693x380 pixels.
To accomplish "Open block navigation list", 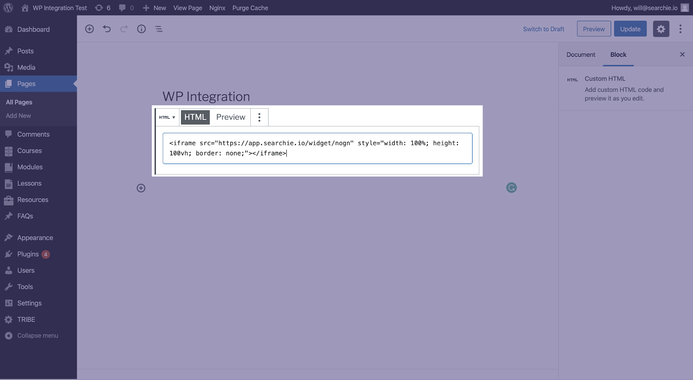I will 159,29.
